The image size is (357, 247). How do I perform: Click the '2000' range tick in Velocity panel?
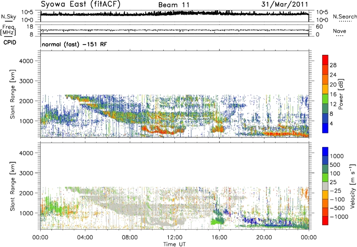[26, 193]
